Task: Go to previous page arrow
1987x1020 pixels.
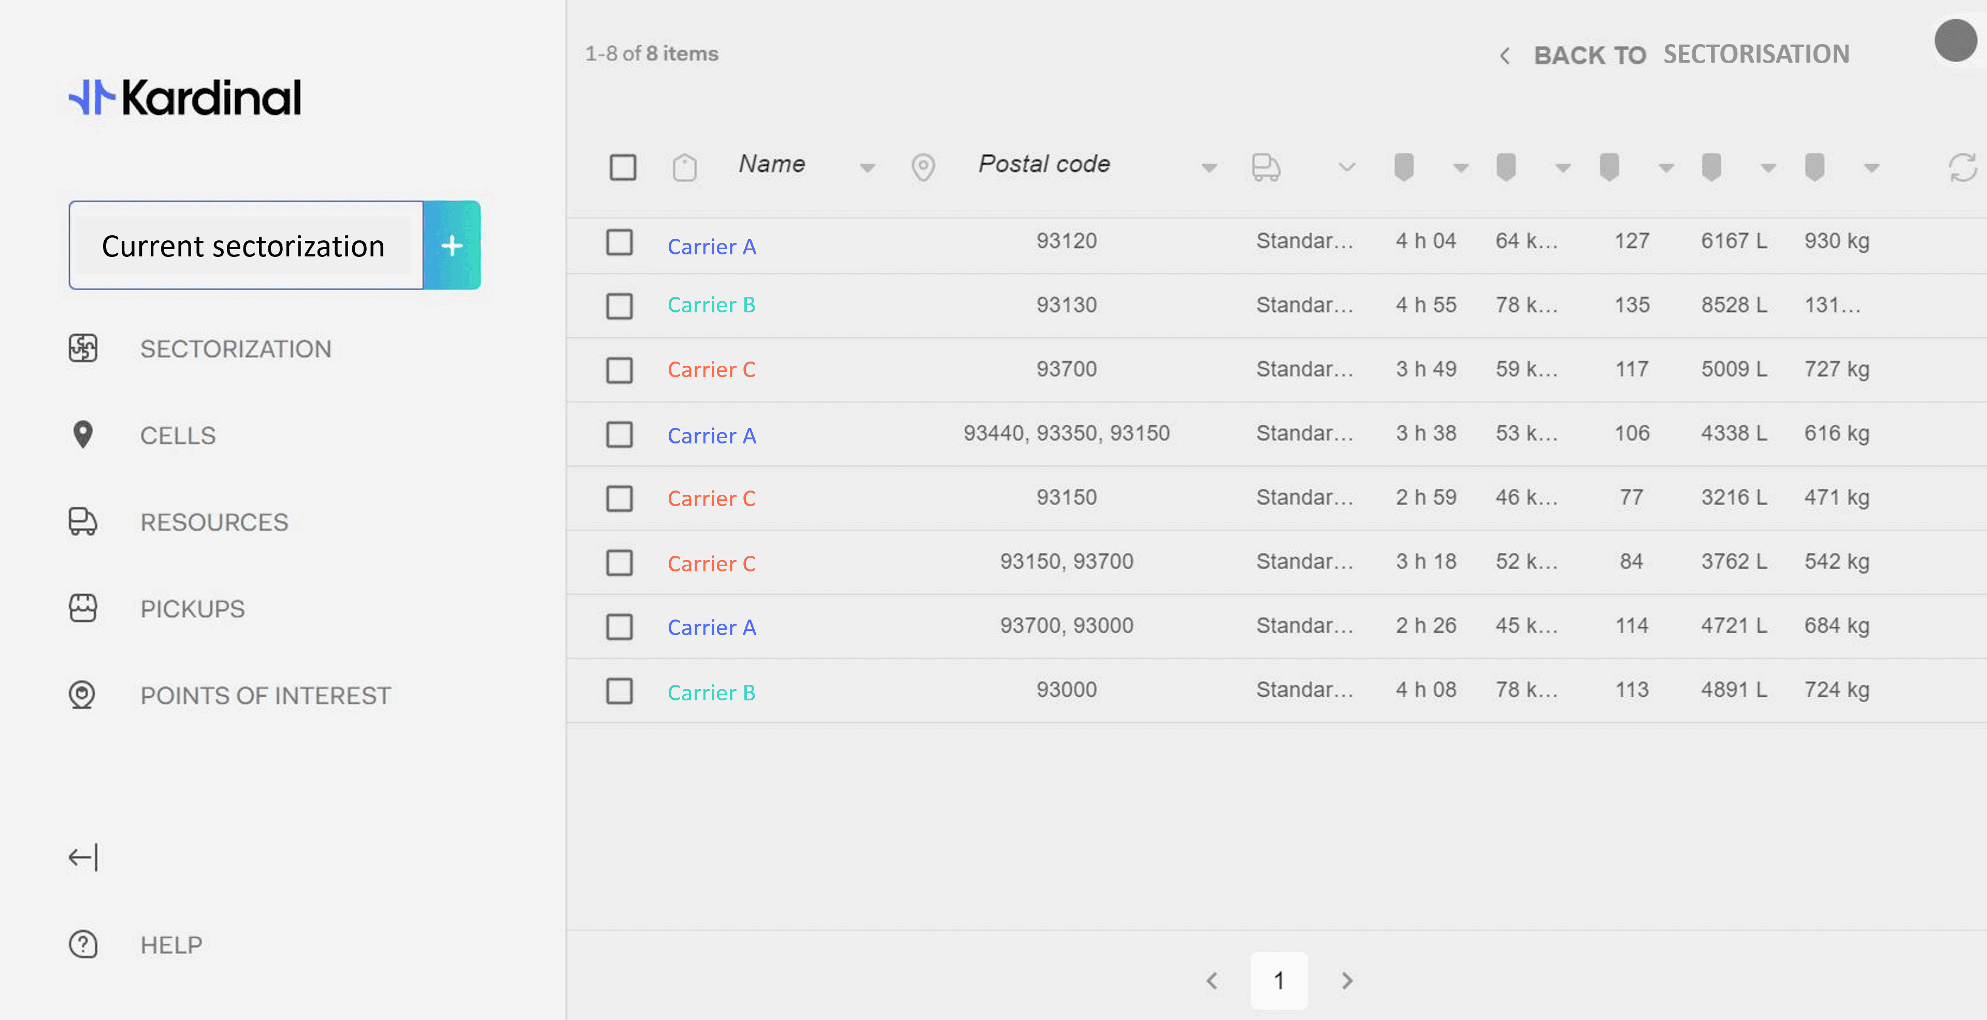Action: point(1212,981)
